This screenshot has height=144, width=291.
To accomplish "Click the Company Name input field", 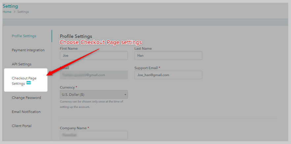I will coord(94,135).
